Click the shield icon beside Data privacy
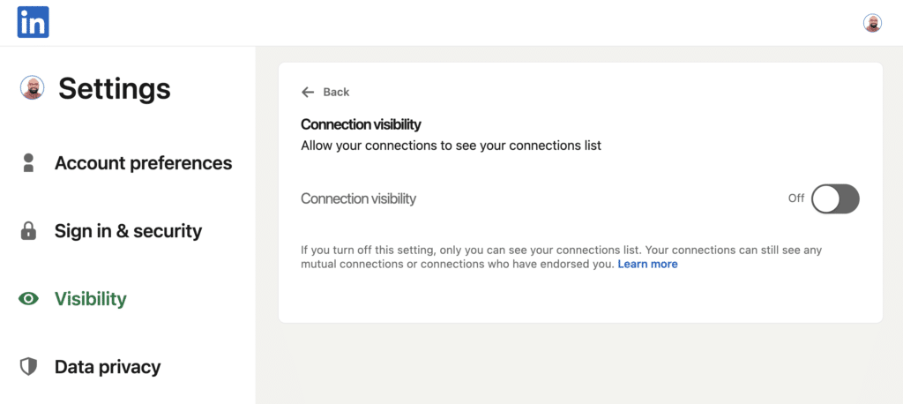Viewport: 903px width, 404px height. click(28, 366)
